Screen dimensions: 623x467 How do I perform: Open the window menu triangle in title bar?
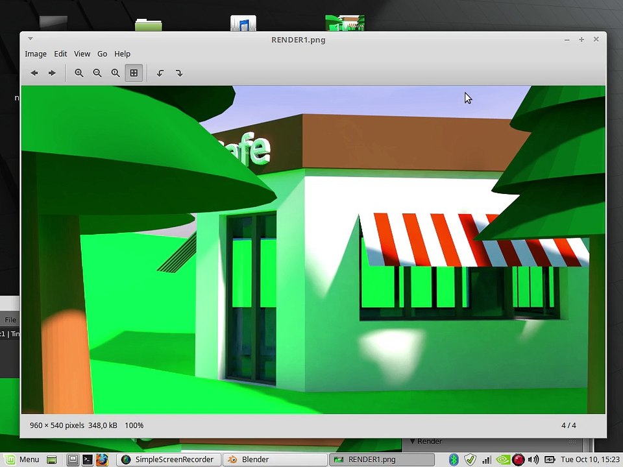pos(31,39)
